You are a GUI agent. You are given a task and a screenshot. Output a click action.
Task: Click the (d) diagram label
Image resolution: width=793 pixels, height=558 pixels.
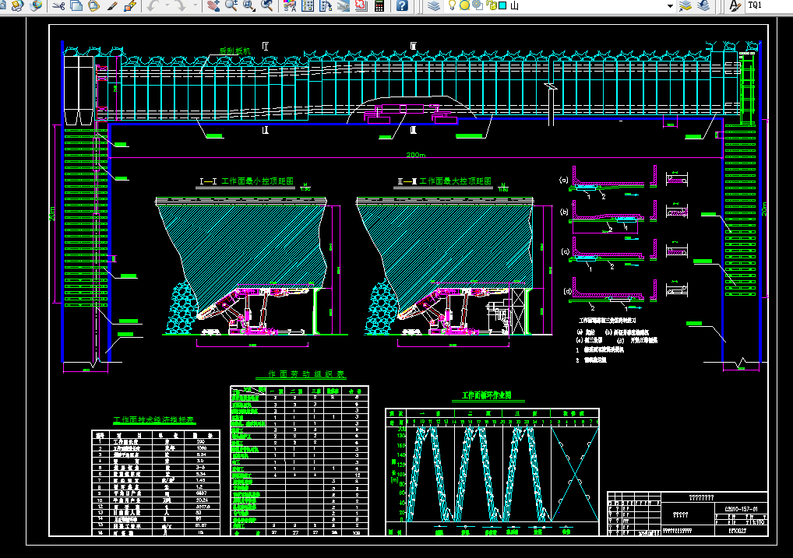pyautogui.click(x=567, y=291)
